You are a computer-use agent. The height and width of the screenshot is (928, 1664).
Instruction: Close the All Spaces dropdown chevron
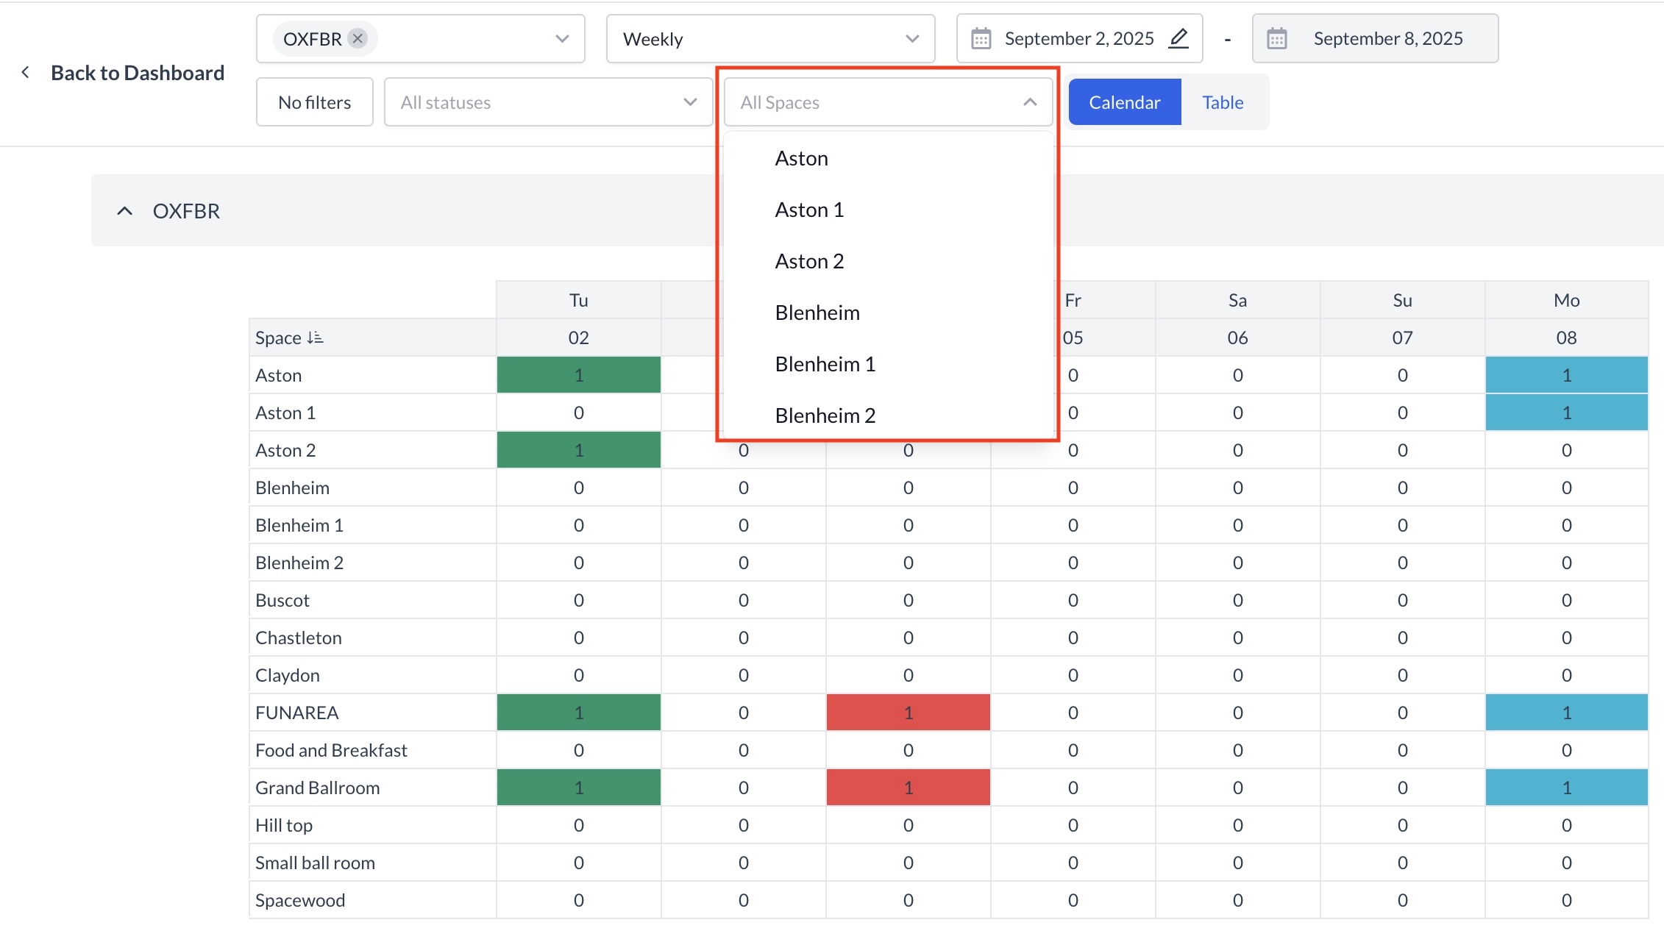tap(1030, 102)
